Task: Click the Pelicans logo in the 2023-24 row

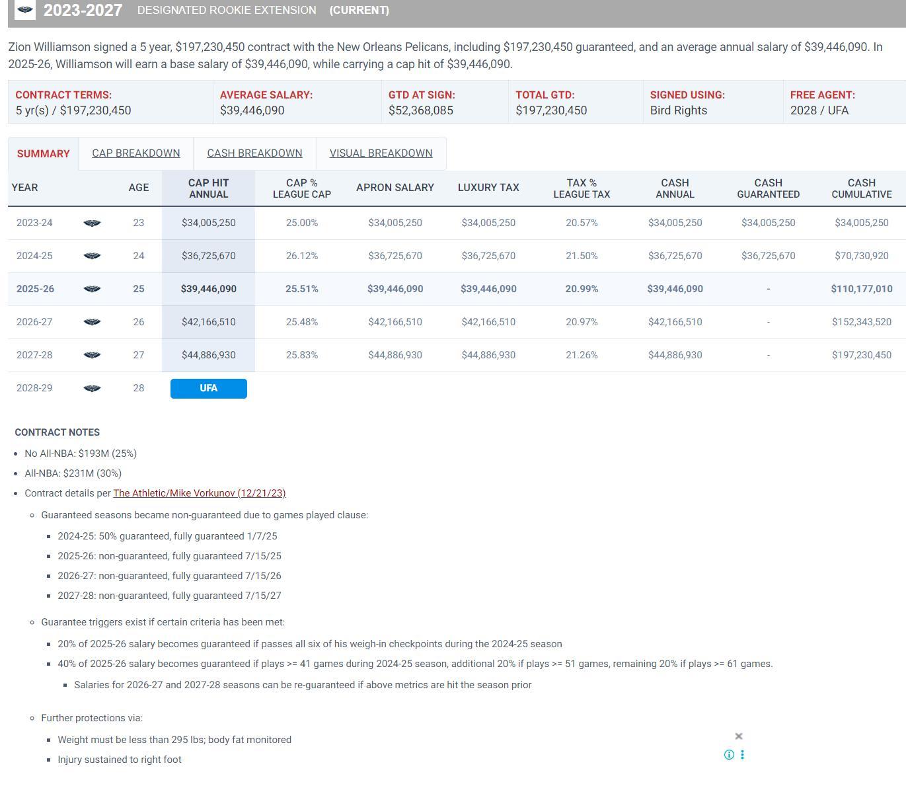Action: pyautogui.click(x=93, y=223)
